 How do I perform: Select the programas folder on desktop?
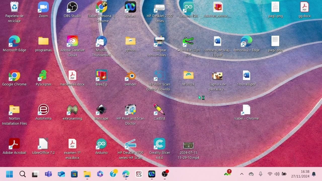click(43, 44)
